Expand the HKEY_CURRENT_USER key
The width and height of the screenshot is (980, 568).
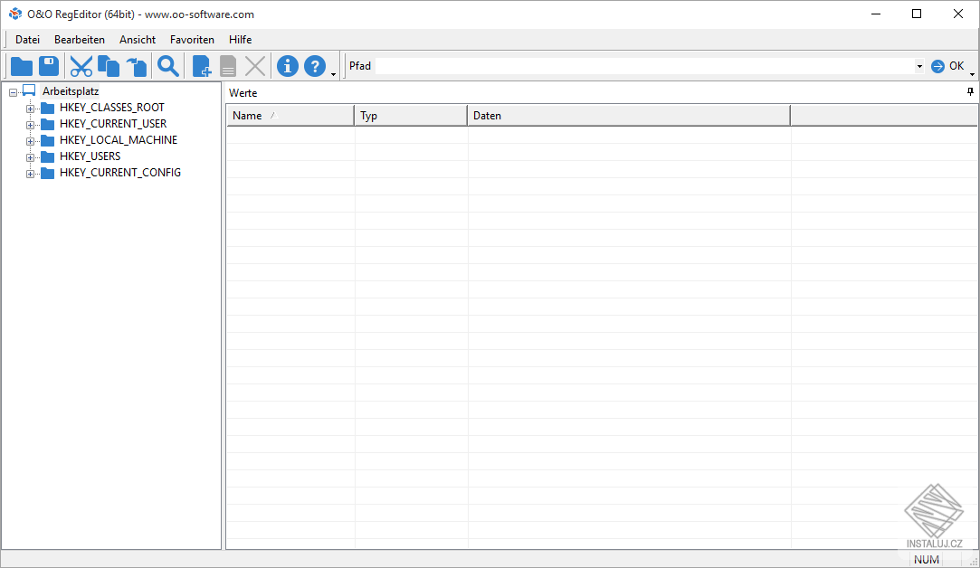click(30, 125)
